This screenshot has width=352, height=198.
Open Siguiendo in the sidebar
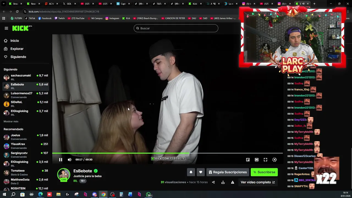coord(18,57)
